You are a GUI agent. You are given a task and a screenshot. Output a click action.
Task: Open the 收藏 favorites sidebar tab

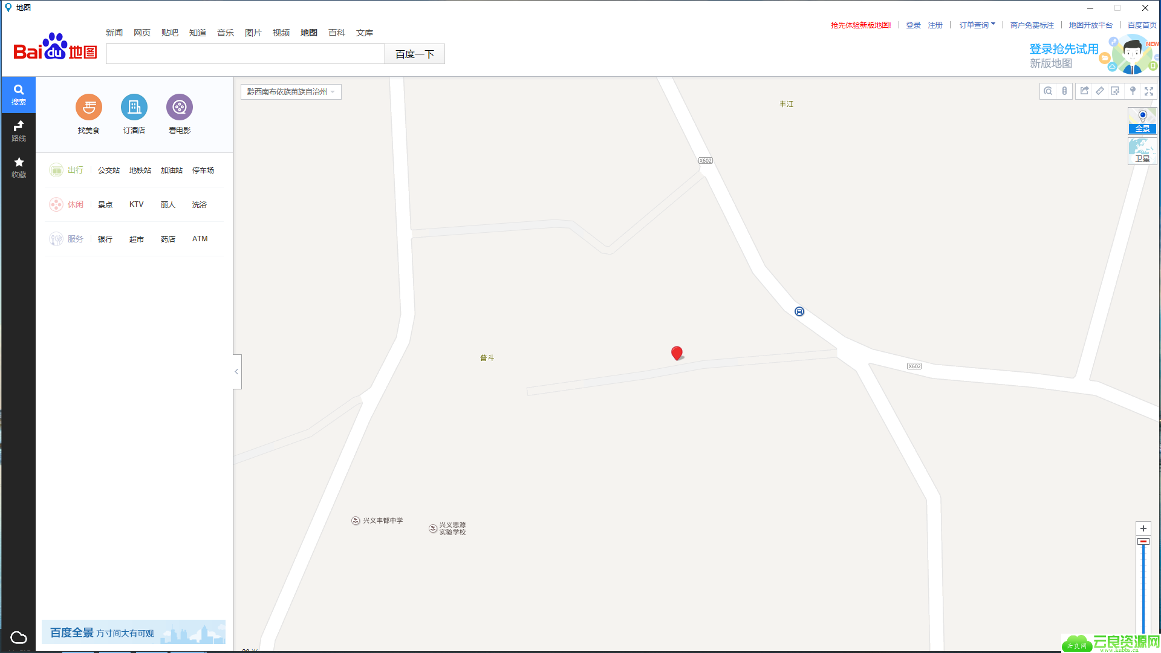tap(19, 167)
